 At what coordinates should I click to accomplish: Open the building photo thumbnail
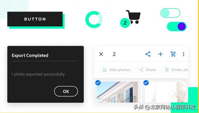pos(118,92)
